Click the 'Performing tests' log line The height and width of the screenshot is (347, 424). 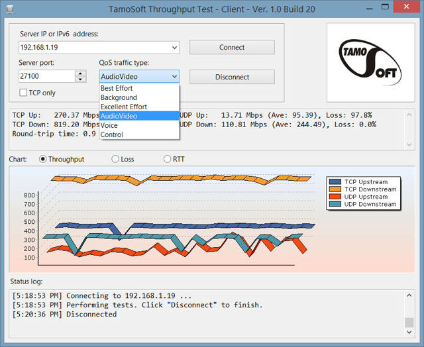point(137,305)
